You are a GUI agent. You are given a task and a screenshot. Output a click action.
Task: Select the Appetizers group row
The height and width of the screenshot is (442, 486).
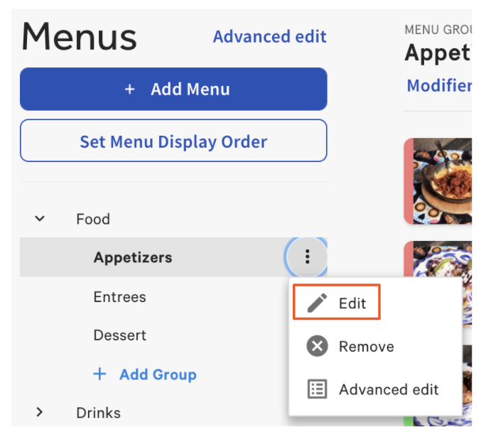click(133, 257)
